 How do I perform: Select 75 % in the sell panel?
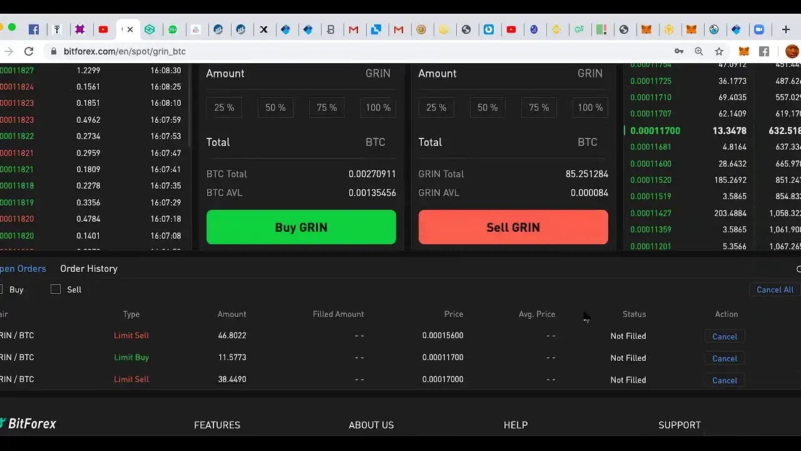click(539, 108)
